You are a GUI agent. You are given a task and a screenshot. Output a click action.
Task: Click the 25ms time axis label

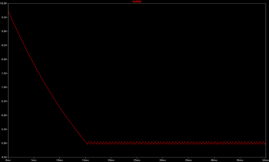[x=137, y=160]
